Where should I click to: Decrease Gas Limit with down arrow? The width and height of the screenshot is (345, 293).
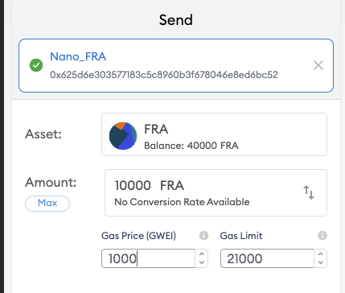coord(320,262)
